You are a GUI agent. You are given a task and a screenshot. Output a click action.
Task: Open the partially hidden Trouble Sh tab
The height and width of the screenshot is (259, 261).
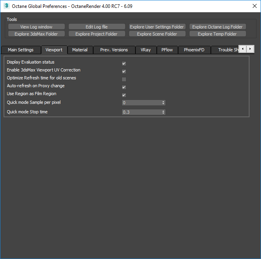225,50
